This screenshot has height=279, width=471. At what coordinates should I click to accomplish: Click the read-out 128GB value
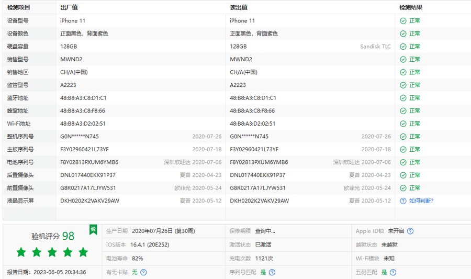coord(238,47)
